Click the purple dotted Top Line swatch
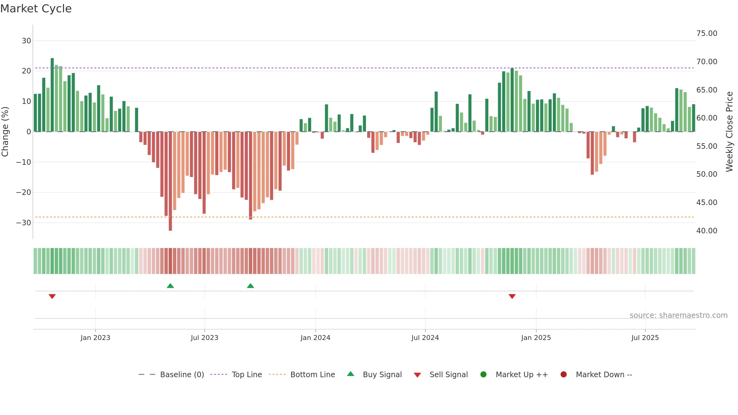738x415 pixels. pyautogui.click(x=219, y=374)
